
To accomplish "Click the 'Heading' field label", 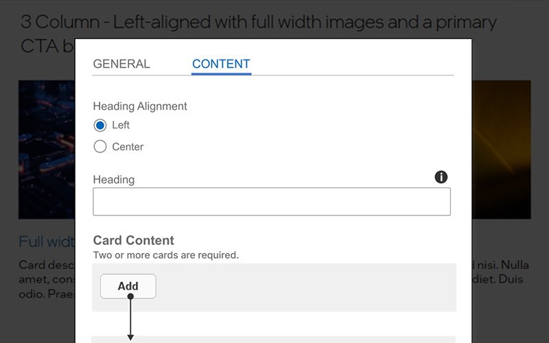I will pos(114,180).
